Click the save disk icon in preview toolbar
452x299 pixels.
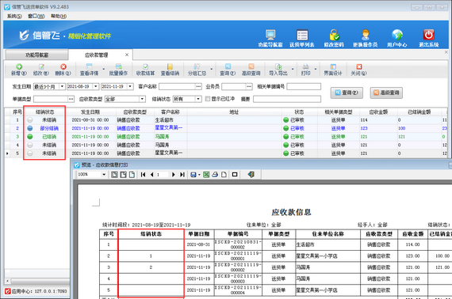193,175
